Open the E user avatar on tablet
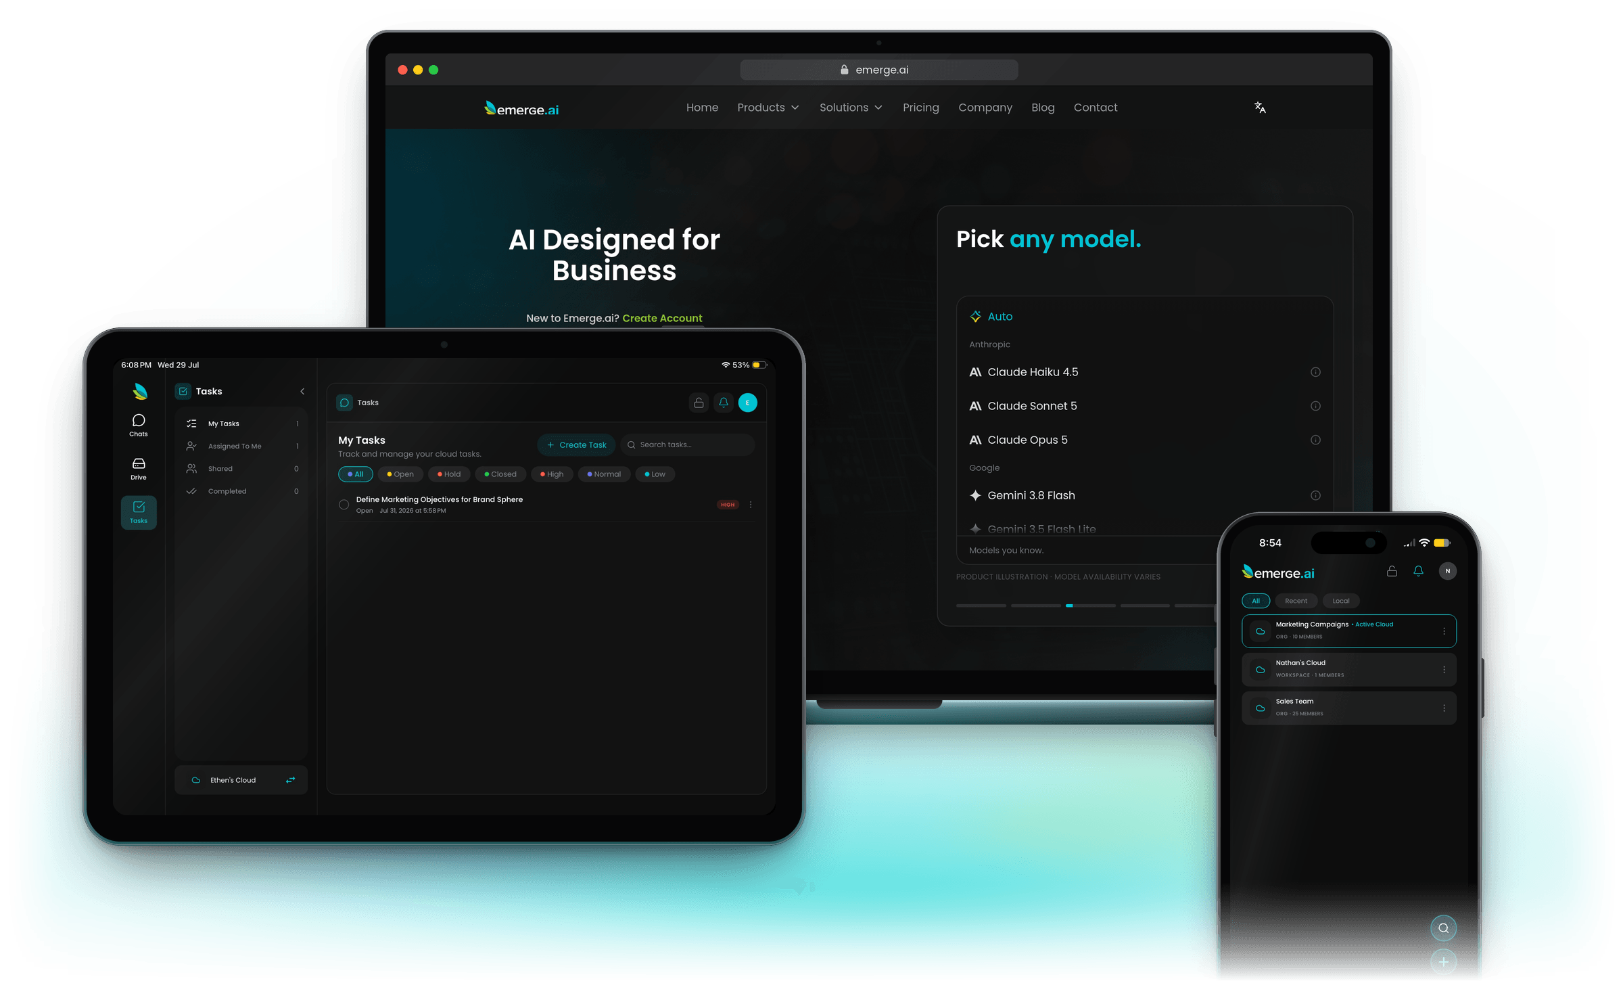Screen dimensions: 1623x981 point(748,403)
